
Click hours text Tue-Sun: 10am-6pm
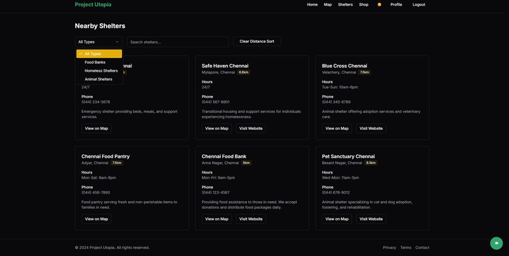340,87
